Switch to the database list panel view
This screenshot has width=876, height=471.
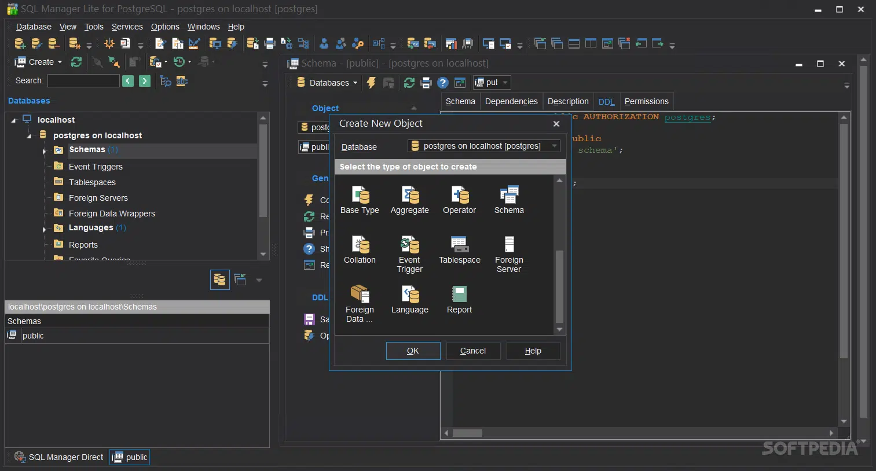coord(220,280)
